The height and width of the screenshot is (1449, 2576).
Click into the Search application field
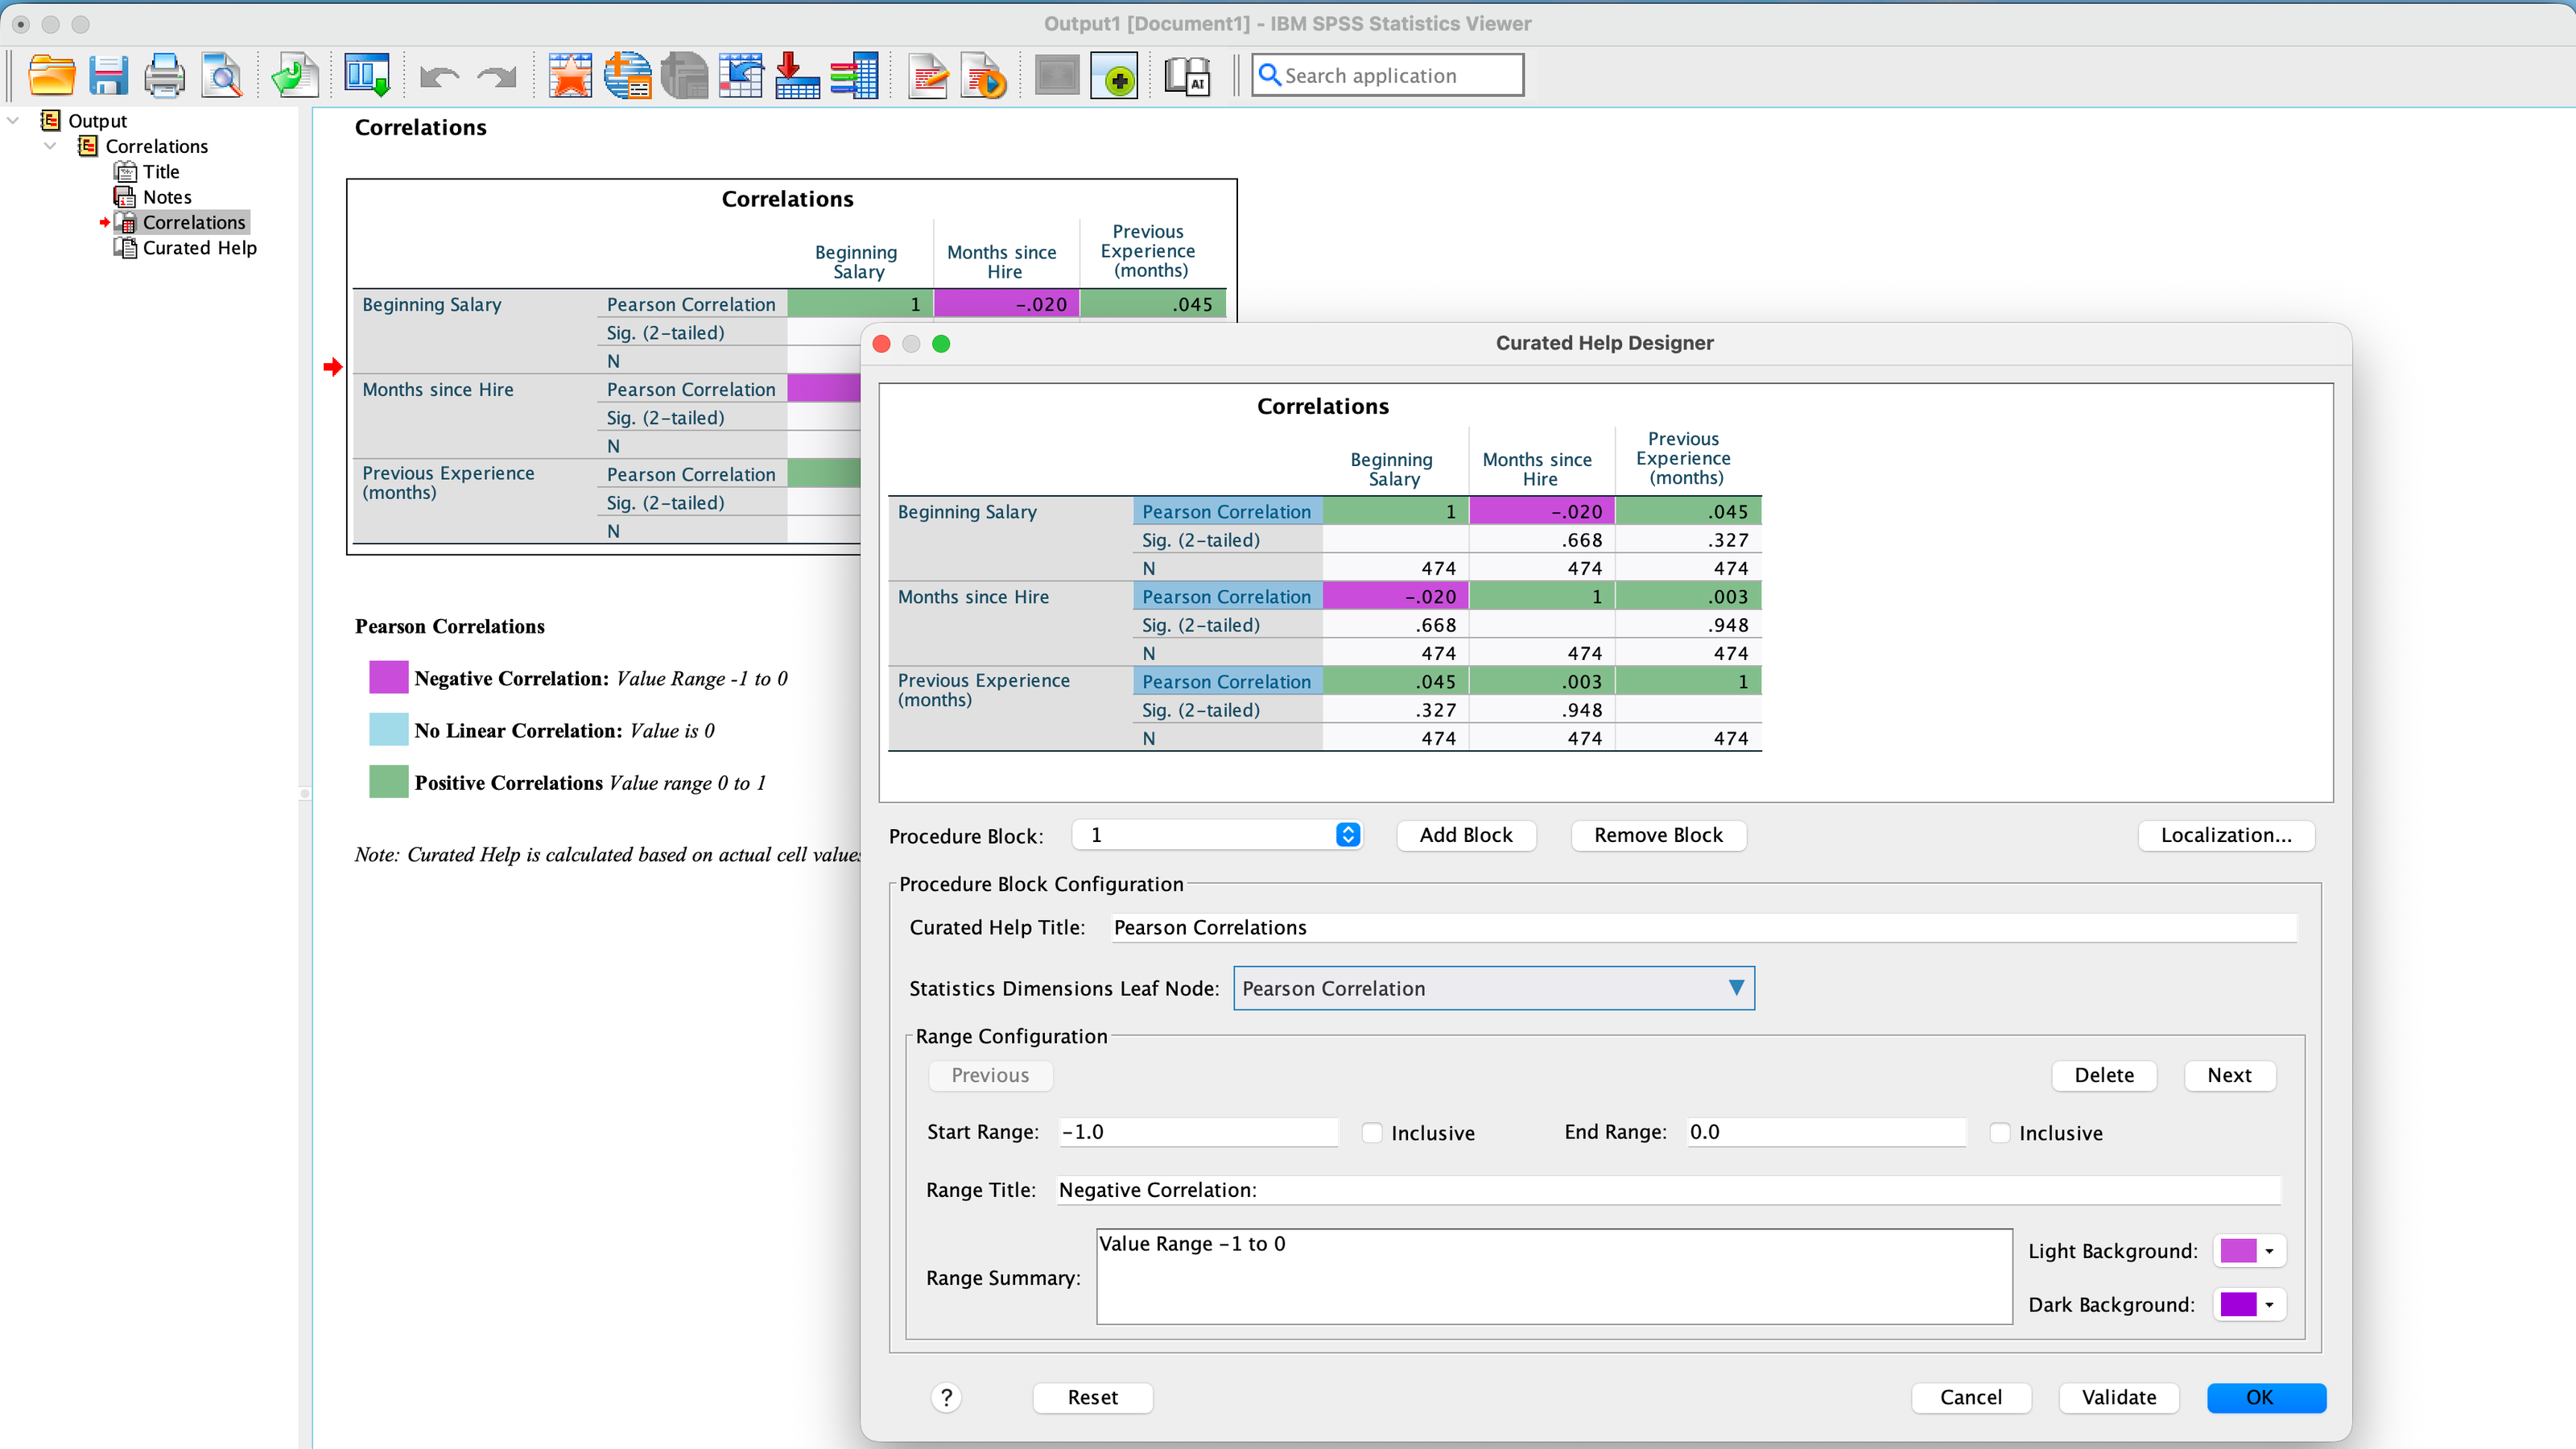[x=1388, y=76]
